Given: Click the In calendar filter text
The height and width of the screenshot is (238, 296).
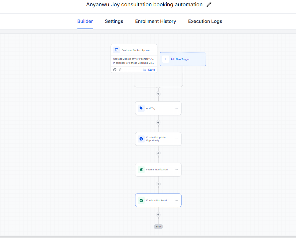Looking at the screenshot, I should click(x=133, y=63).
